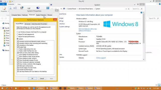Check Save taskbar thumbnail previews

tap(18, 54)
